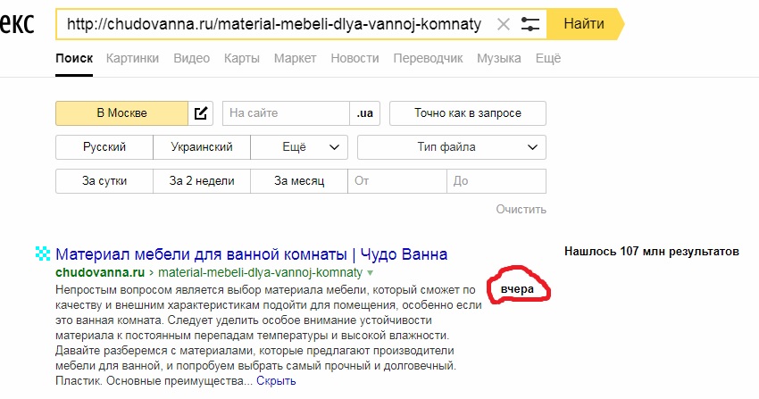Focus the 'На сайте' input field
Screen dimensions: 759x399
pyautogui.click(x=286, y=113)
